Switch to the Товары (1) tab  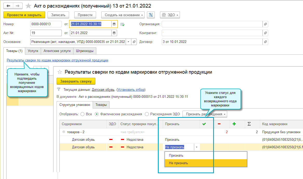14,51
